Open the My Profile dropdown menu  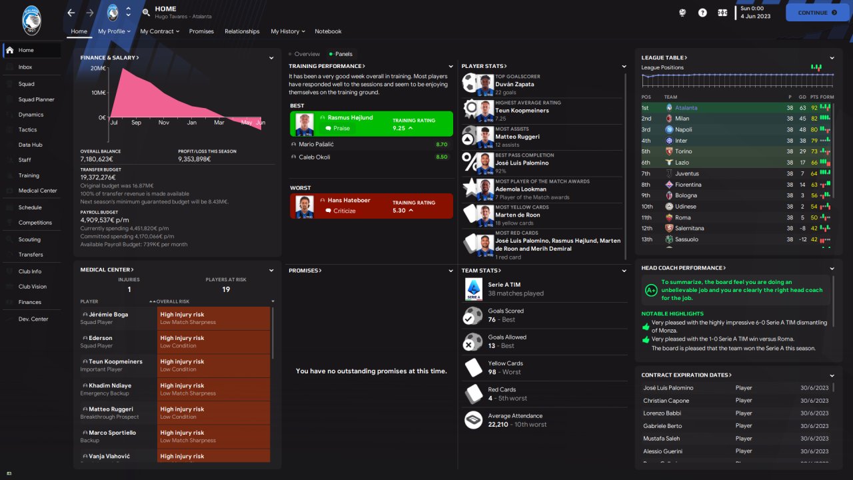(114, 31)
